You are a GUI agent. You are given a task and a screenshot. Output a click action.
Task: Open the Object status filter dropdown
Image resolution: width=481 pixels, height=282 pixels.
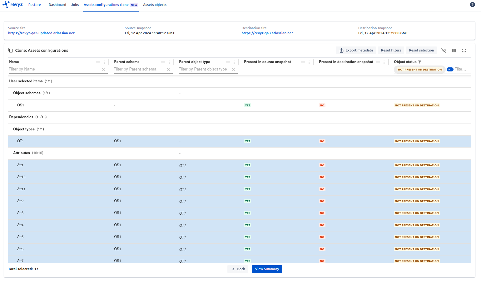[433, 70]
